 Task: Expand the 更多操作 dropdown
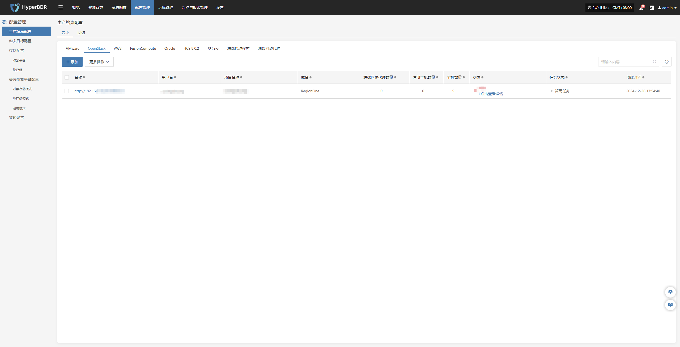[99, 62]
